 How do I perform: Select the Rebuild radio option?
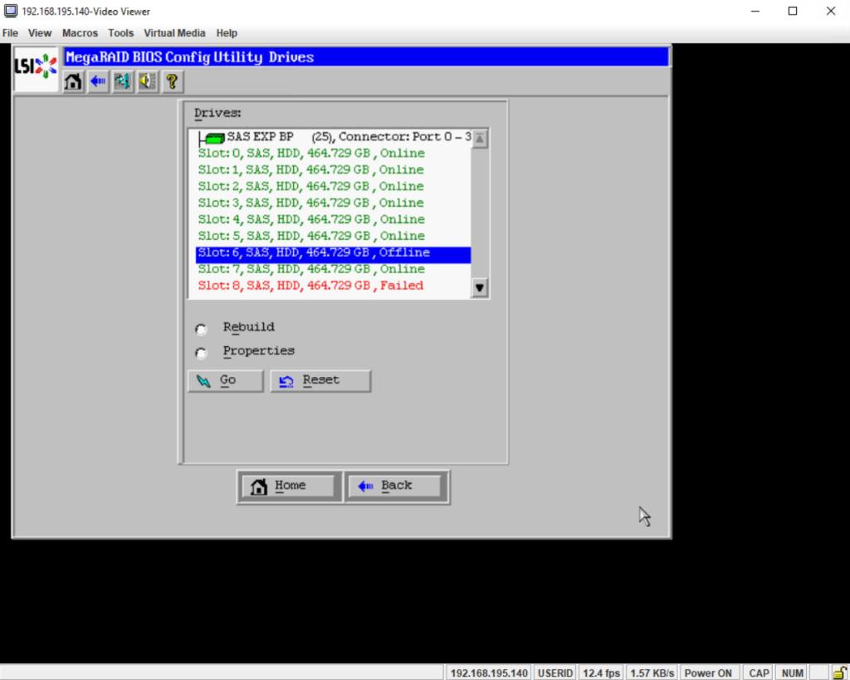(x=201, y=329)
